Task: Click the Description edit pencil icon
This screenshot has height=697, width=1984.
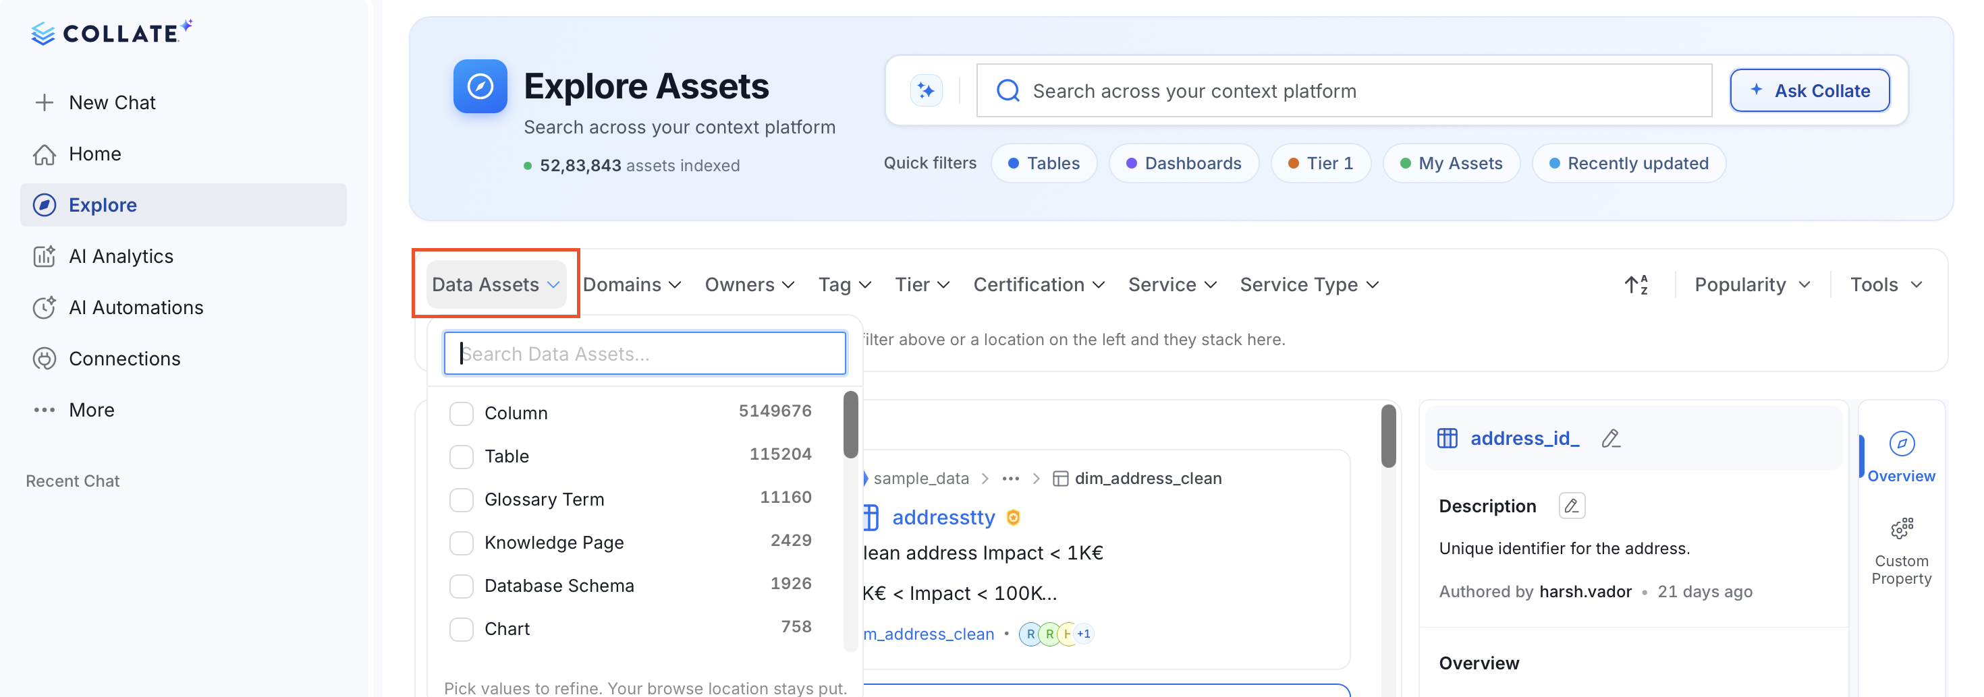Action: coord(1571,506)
